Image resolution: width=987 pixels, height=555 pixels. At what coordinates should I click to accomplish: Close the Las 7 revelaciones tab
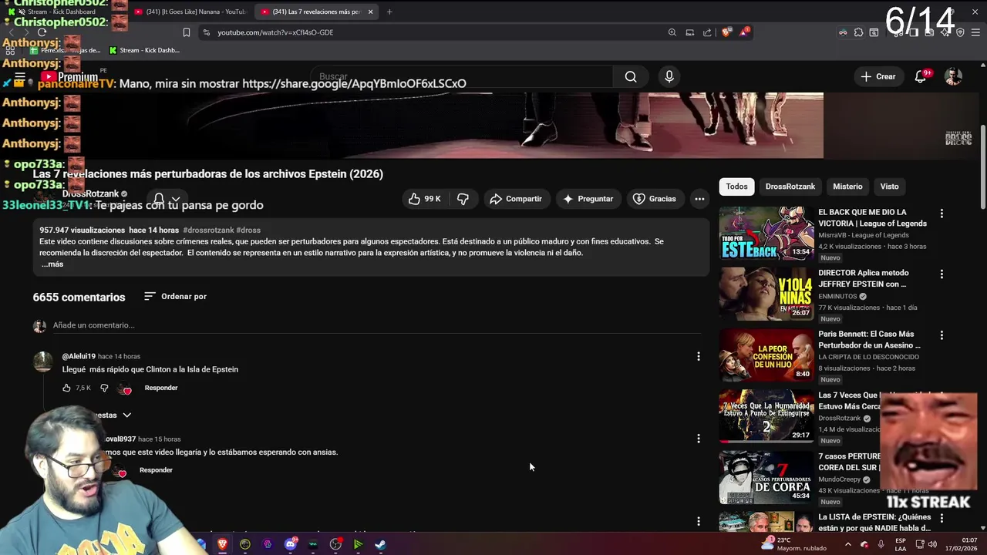click(x=370, y=12)
